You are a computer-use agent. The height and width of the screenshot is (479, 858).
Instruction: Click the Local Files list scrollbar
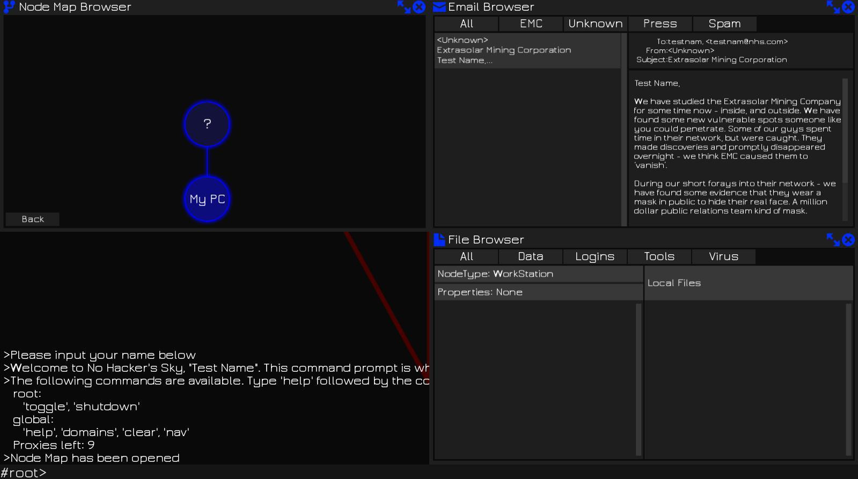[848, 379]
